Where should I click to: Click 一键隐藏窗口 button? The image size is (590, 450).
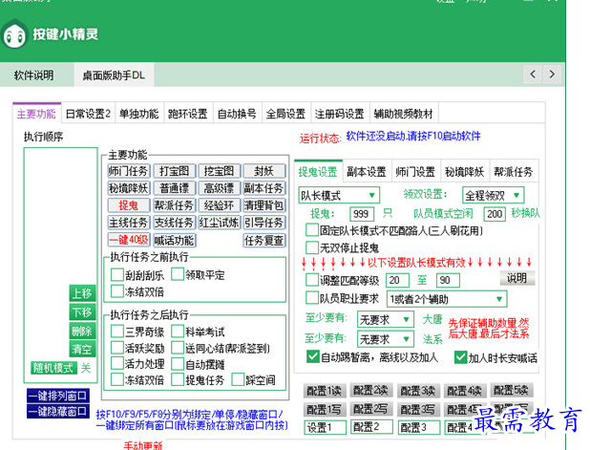pyautogui.click(x=58, y=411)
